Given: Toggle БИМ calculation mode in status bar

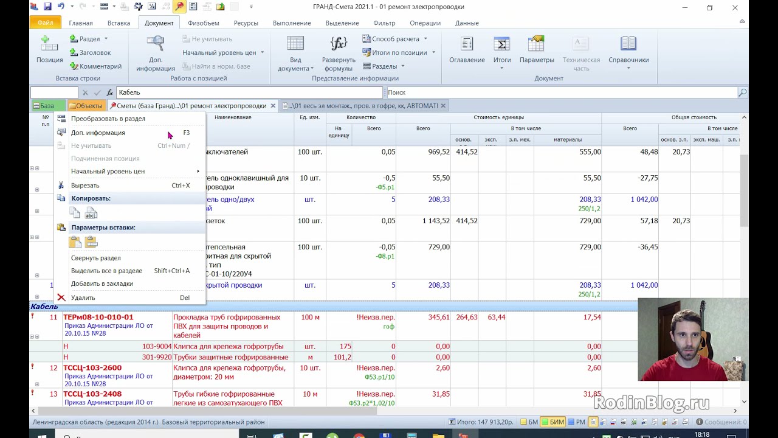Looking at the screenshot, I should click(553, 422).
